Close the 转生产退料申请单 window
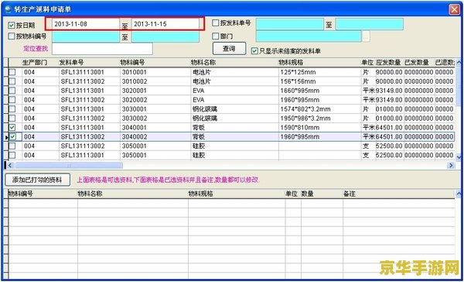 pyautogui.click(x=454, y=9)
